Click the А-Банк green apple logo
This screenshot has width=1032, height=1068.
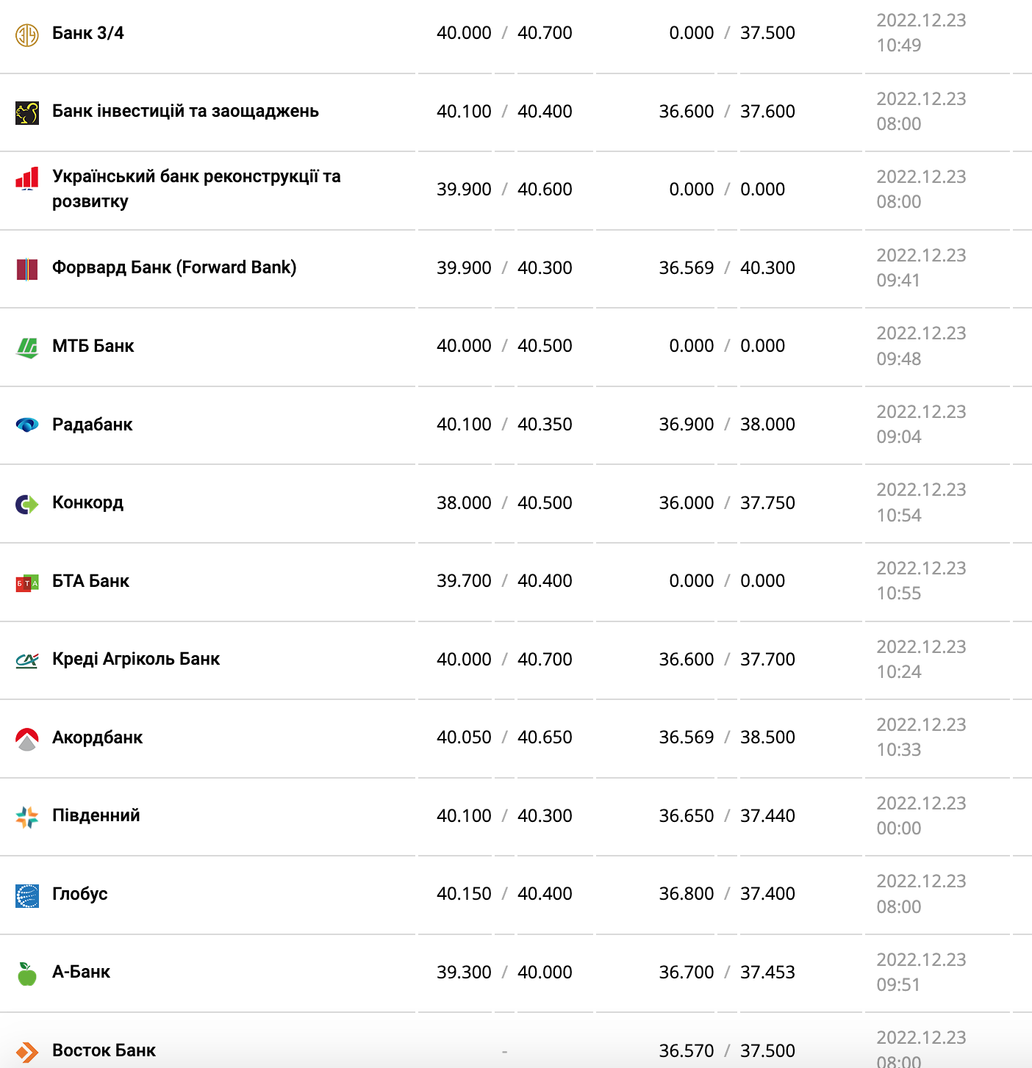[x=27, y=974]
